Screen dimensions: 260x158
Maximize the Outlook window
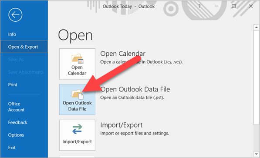(x=233, y=6)
